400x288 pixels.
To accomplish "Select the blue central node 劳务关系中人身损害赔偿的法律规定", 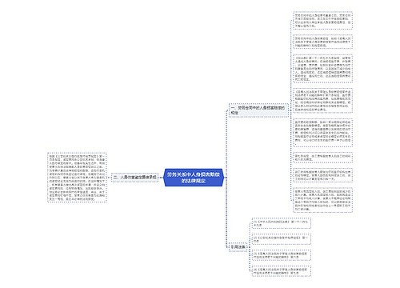I will 194,178.
